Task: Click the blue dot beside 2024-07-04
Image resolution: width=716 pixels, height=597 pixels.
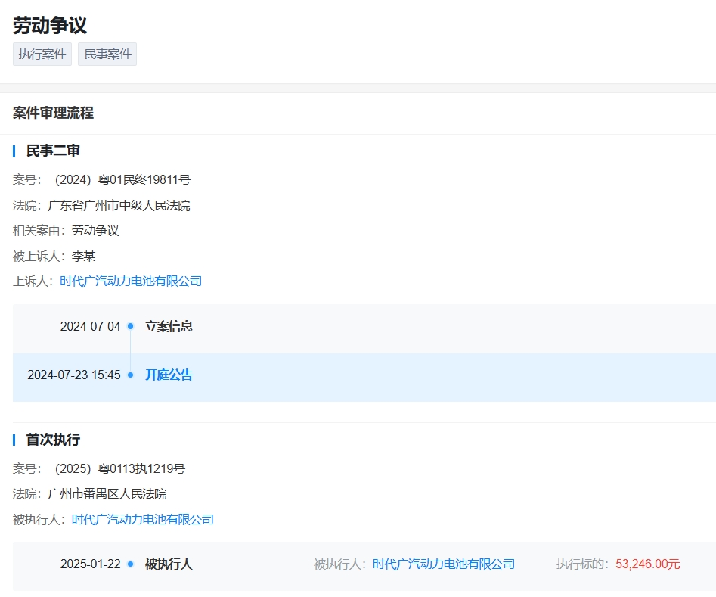Action: [130, 327]
